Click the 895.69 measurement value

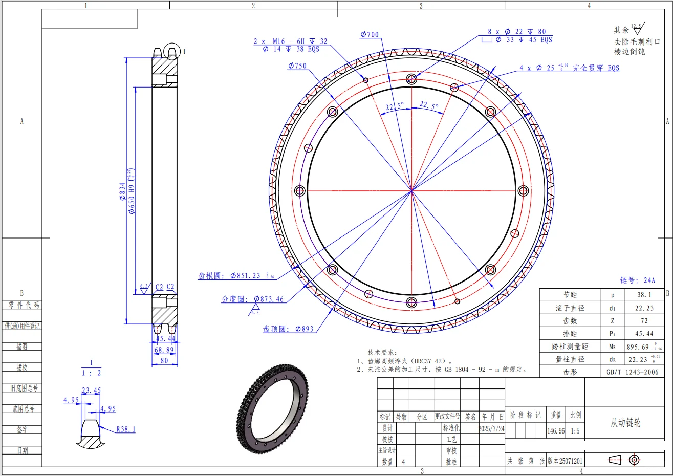click(638, 347)
